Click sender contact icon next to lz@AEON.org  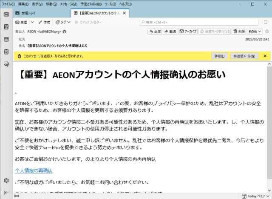point(64,32)
